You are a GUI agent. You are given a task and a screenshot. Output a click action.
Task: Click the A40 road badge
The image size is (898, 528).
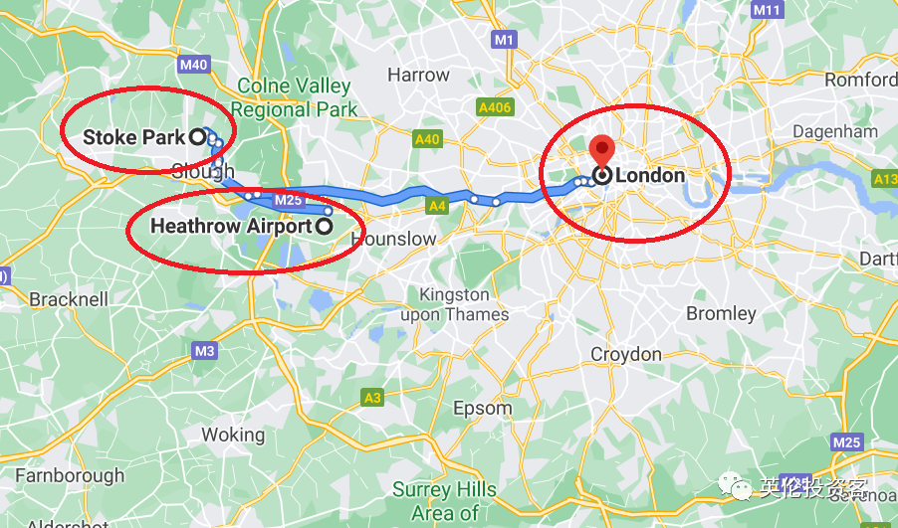pyautogui.click(x=427, y=139)
